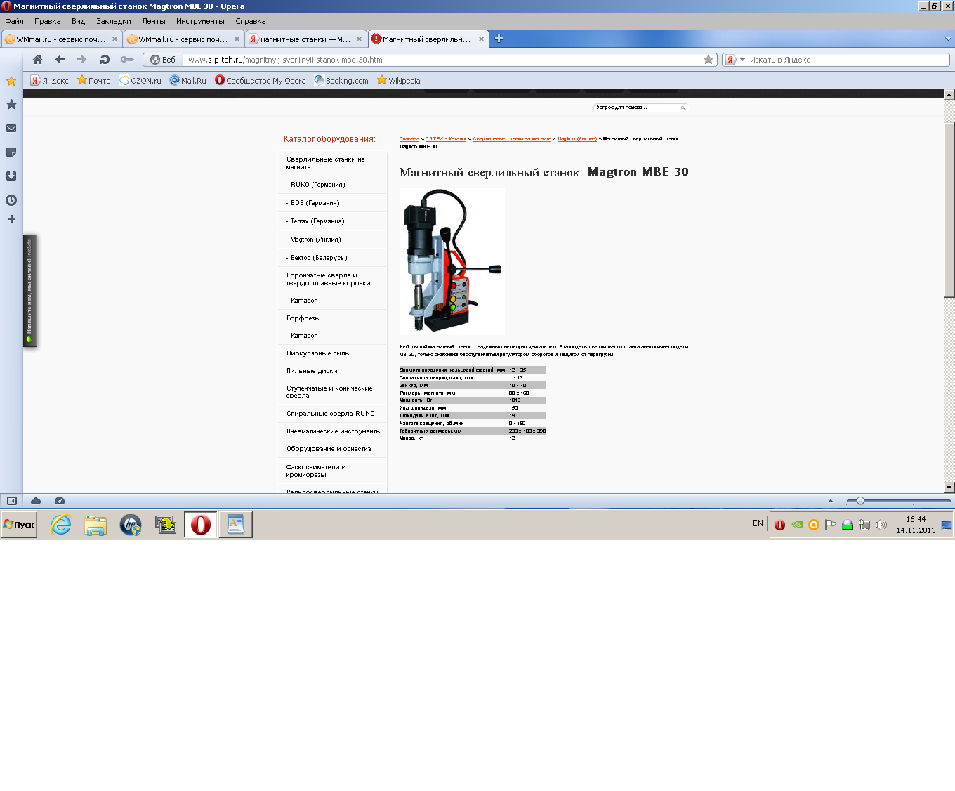
Task: Open the LiveSite chat side tab
Action: pos(29,291)
